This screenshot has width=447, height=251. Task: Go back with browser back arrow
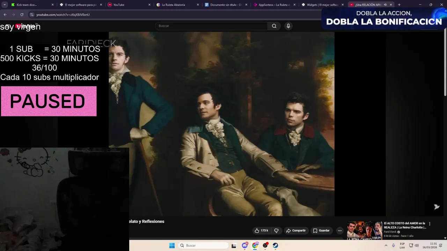[5, 15]
